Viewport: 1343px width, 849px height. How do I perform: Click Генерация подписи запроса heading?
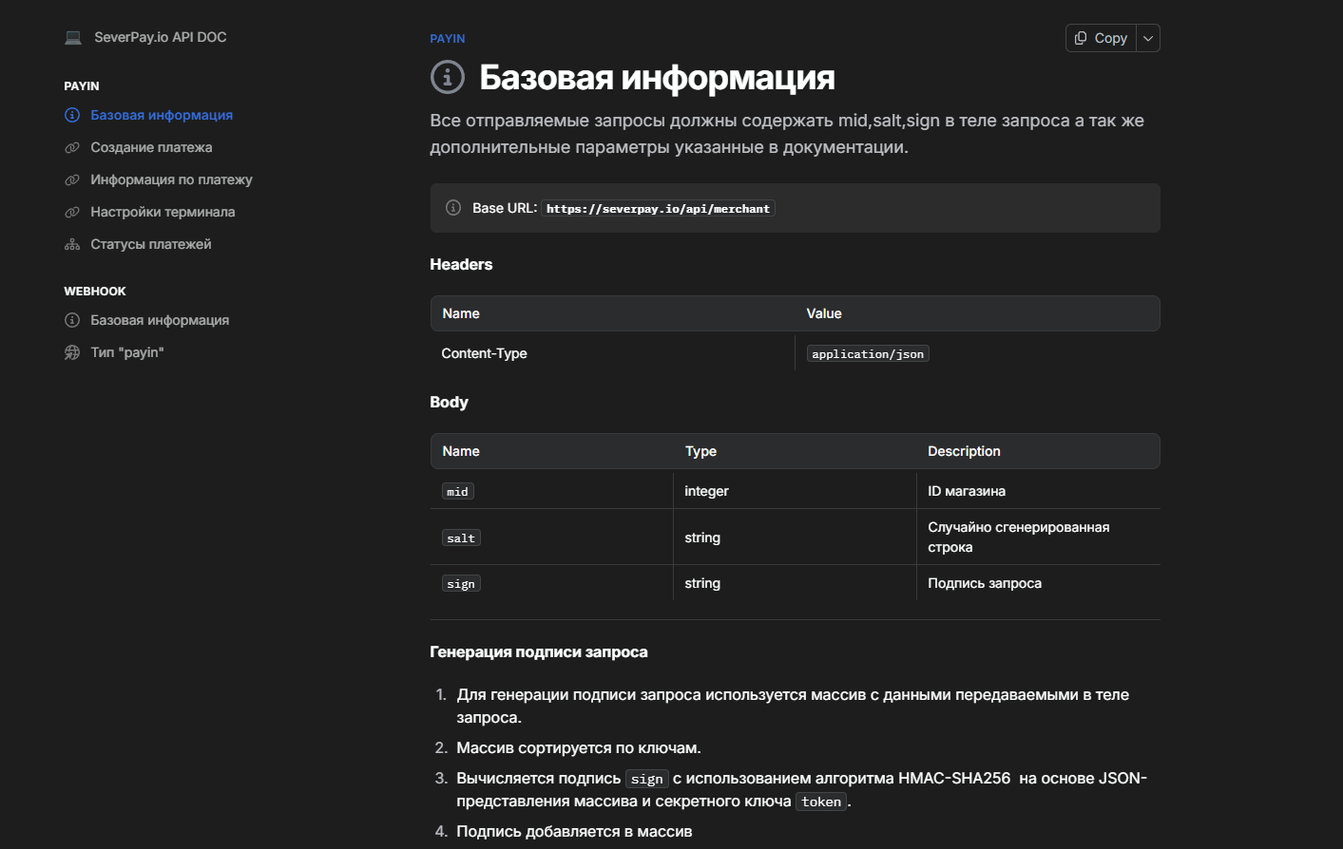tap(539, 652)
